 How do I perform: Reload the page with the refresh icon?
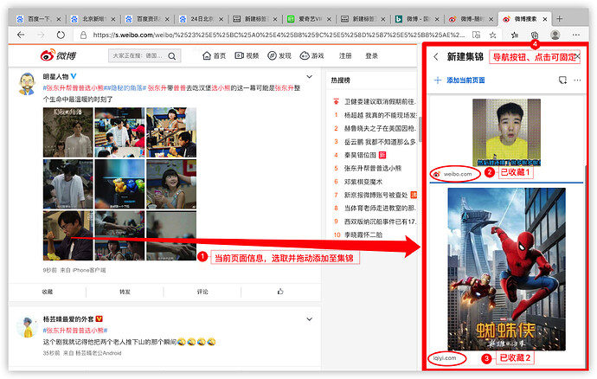61,35
